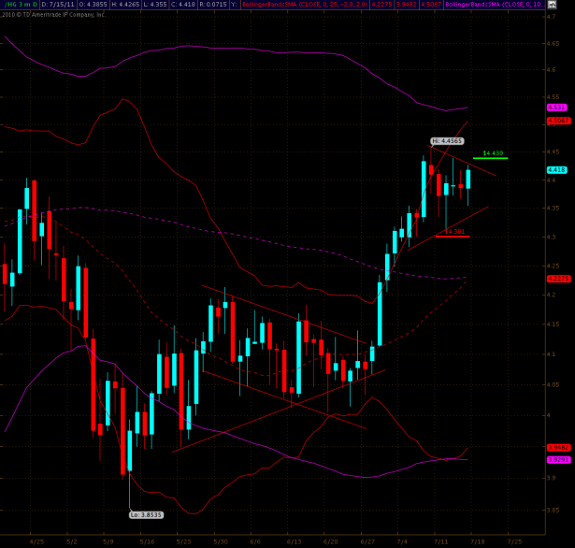
Task: Select the red $4.301 price level label
Action: pyautogui.click(x=453, y=231)
